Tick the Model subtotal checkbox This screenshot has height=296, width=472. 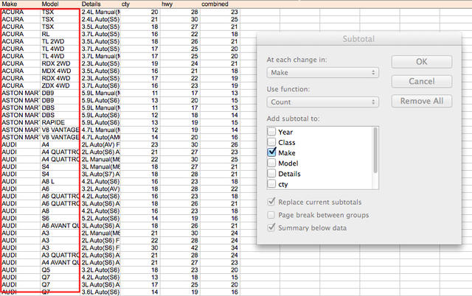(271, 163)
